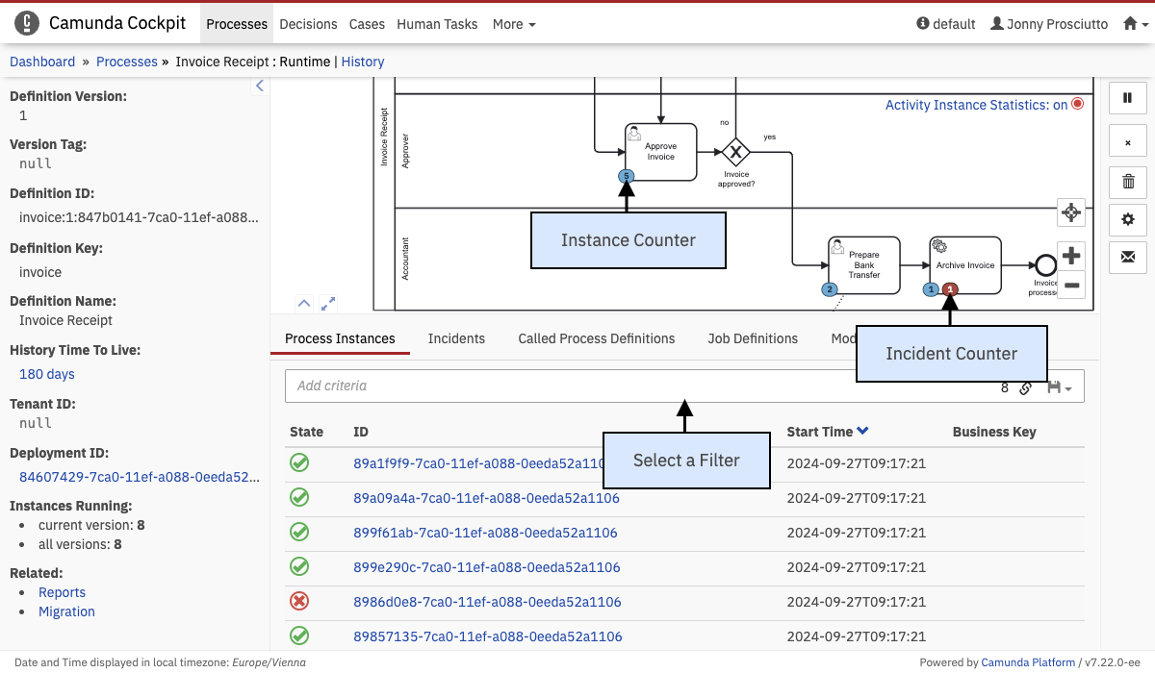Open the home icon dropdown
1155x673 pixels.
[x=1136, y=24]
